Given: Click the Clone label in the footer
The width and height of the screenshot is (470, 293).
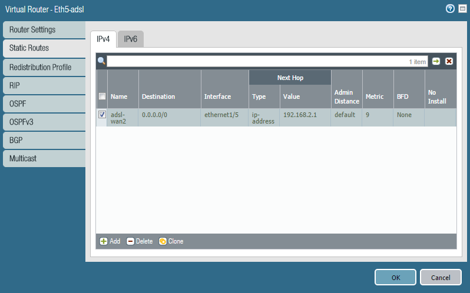Looking at the screenshot, I should [176, 241].
